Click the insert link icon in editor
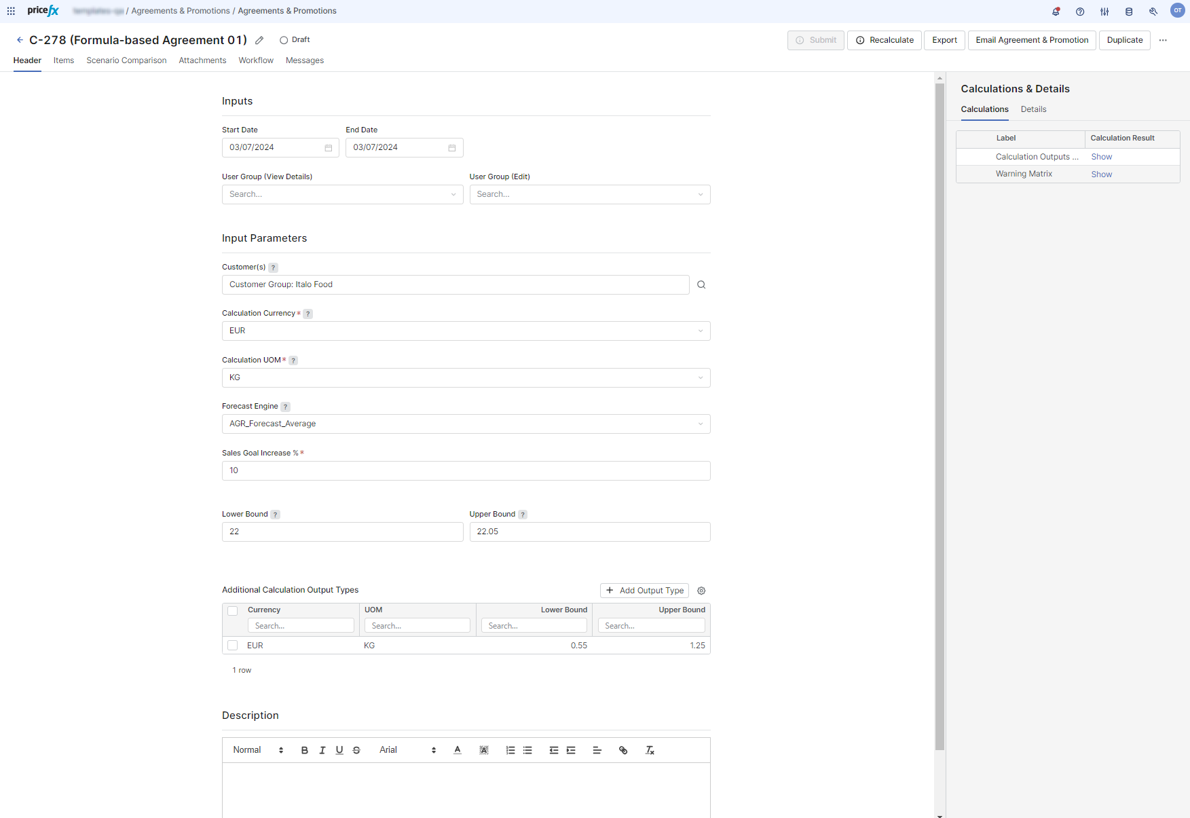Image resolution: width=1190 pixels, height=818 pixels. click(623, 750)
